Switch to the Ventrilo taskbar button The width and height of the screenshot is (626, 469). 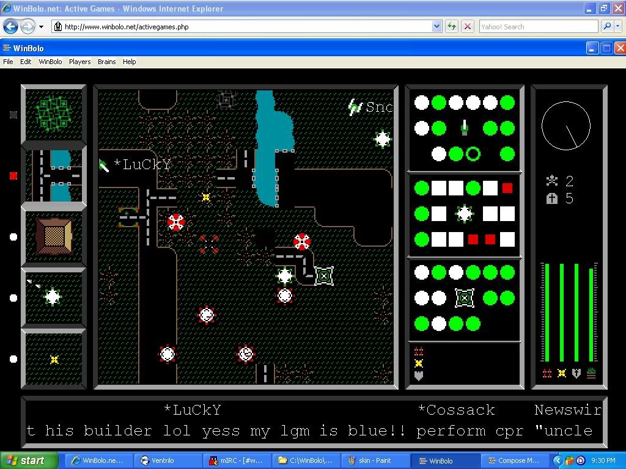pos(162,460)
